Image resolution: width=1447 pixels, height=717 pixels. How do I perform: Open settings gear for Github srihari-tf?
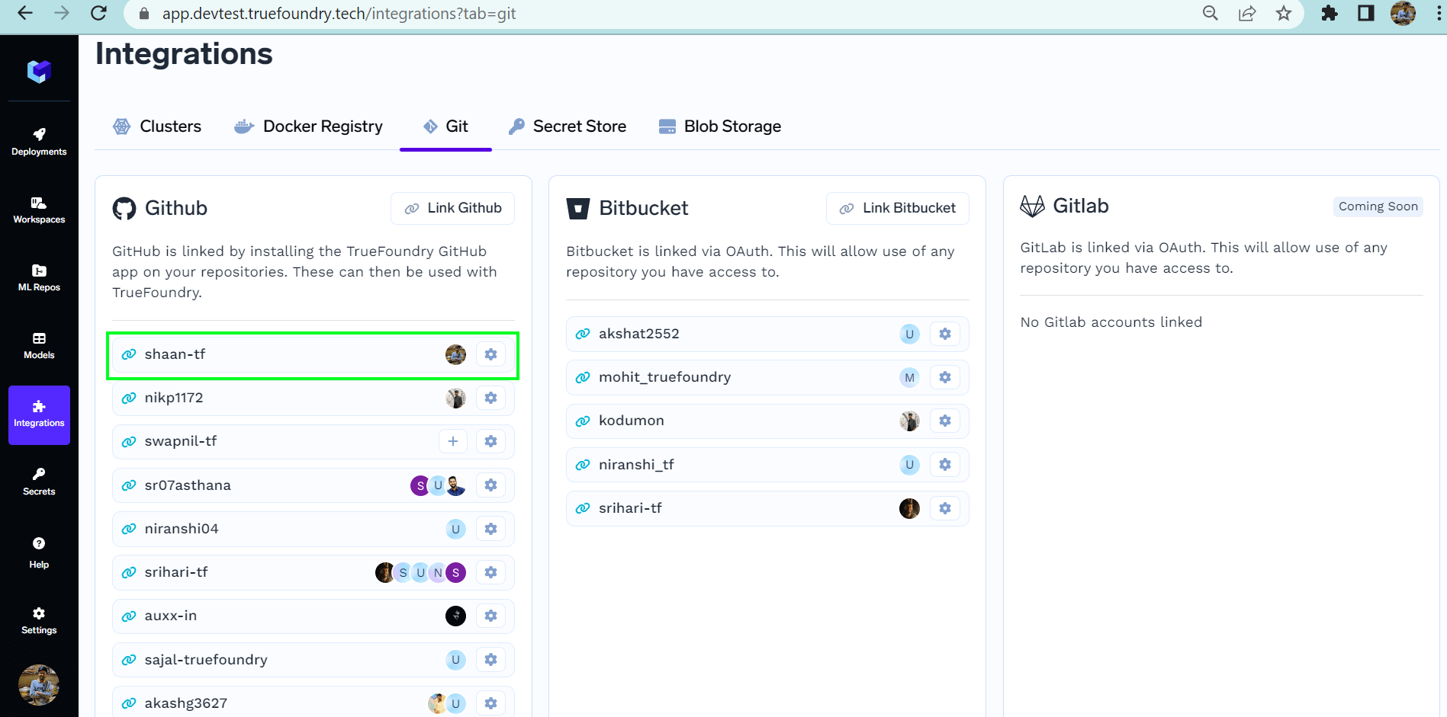click(x=490, y=572)
